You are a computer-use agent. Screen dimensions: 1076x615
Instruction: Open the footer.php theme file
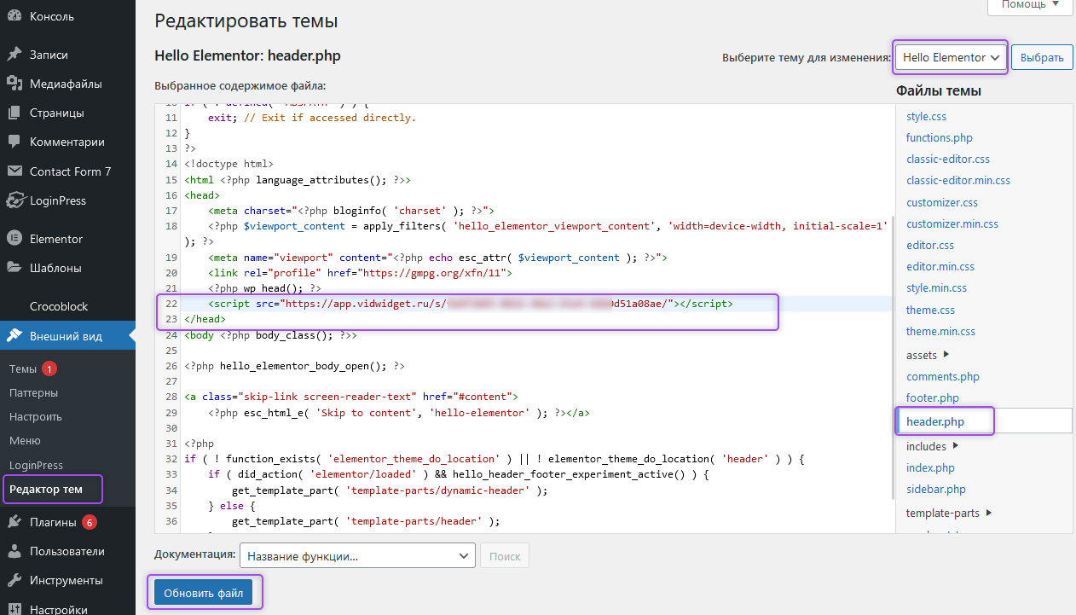(933, 397)
